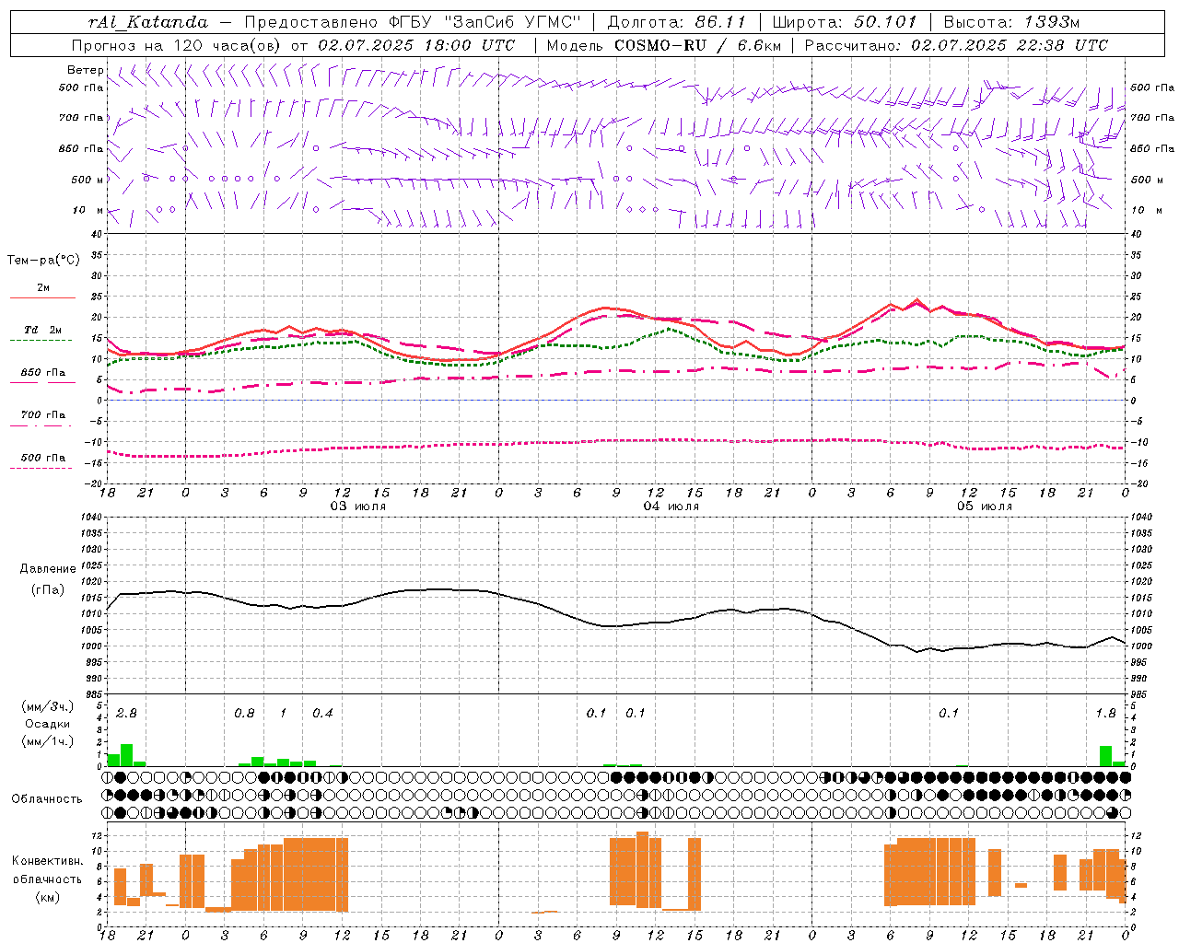1179x943 pixels.
Task: Click the '(км)' unit under convective cloudiness
Action: pos(47,897)
